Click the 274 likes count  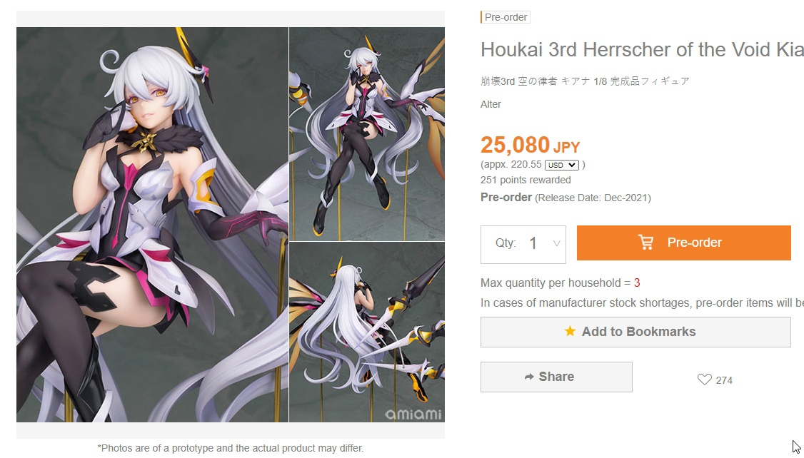(724, 380)
